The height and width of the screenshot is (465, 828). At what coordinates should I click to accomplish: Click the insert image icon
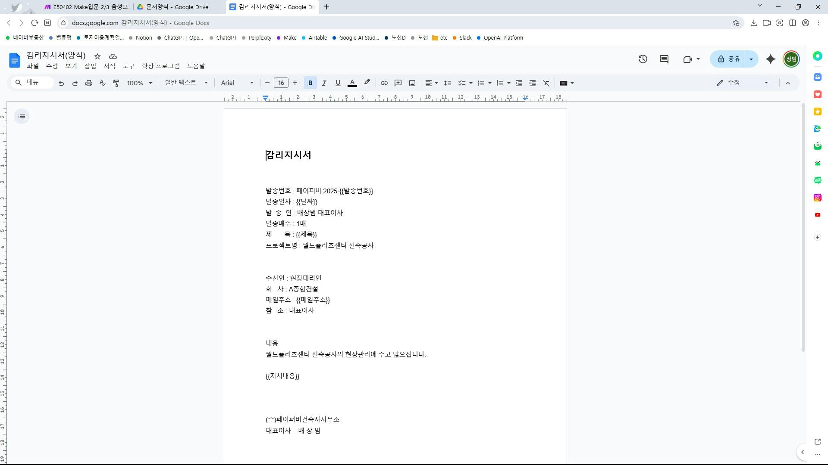(x=412, y=83)
